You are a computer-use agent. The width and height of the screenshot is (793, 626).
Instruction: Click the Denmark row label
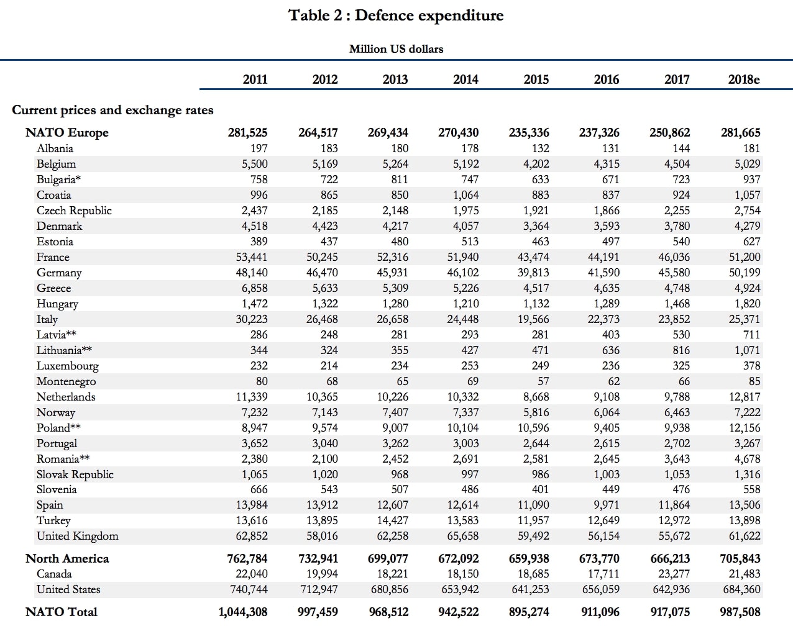(x=59, y=226)
